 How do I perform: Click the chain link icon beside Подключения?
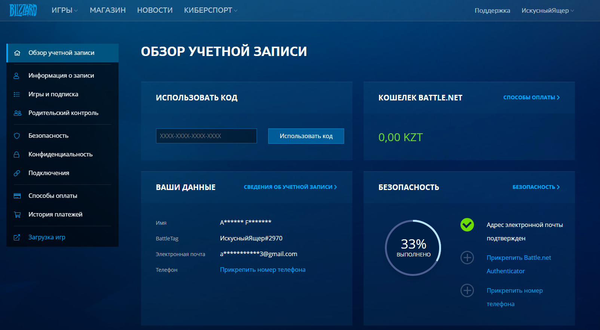pos(17,173)
